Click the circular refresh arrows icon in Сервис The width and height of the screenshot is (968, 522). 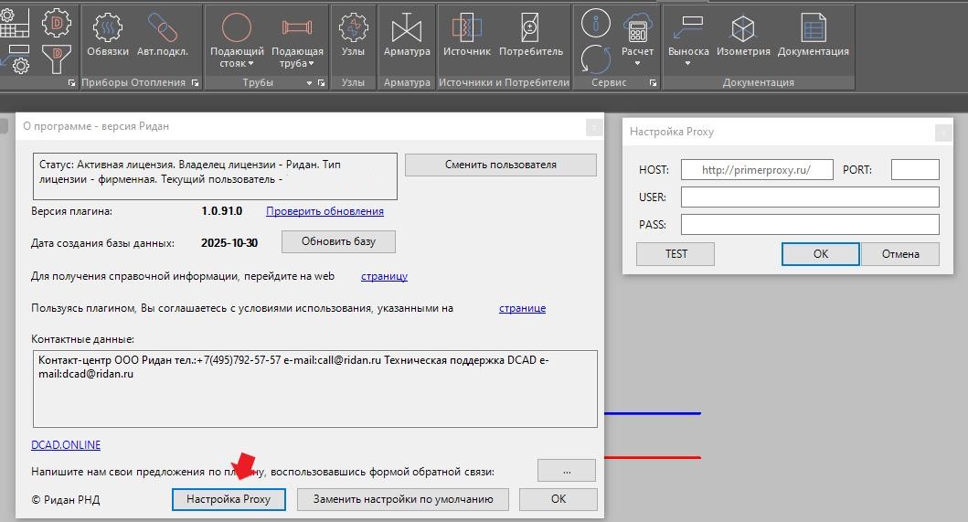[x=596, y=59]
